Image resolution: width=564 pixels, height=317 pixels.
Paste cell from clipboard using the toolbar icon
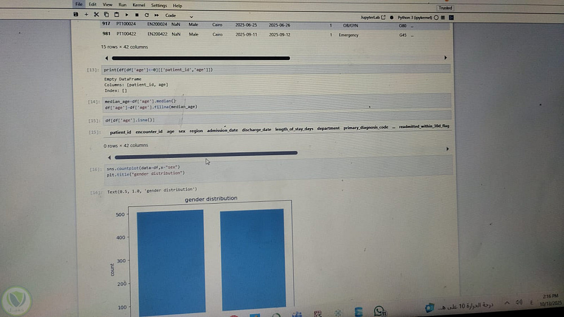coord(116,15)
